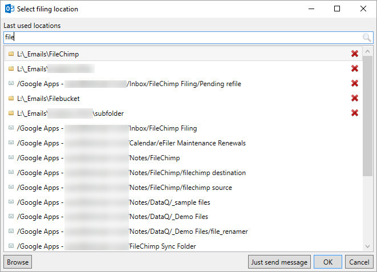The height and width of the screenshot is (272, 377).
Task: Remove L:\_Emails\FileChimp from last used locations
Action: pyautogui.click(x=355, y=54)
